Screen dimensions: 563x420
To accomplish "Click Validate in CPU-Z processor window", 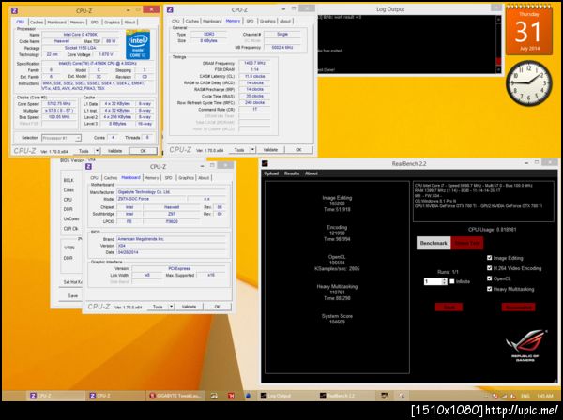I will tap(114, 151).
